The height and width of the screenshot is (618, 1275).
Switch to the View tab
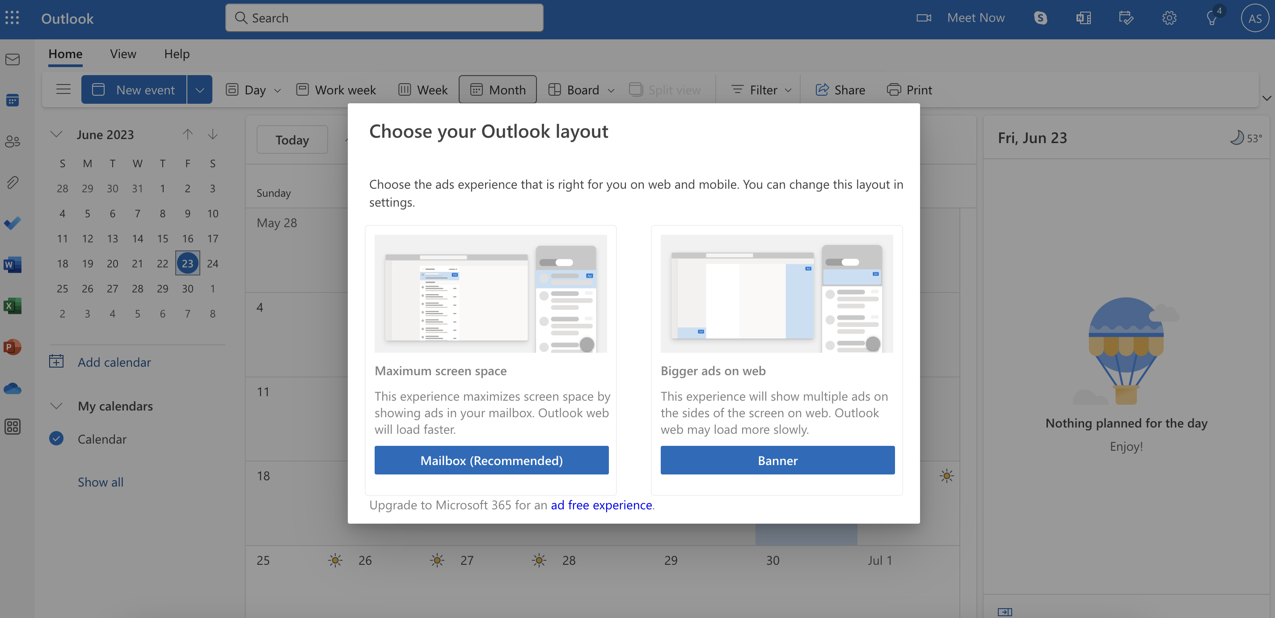pos(123,54)
